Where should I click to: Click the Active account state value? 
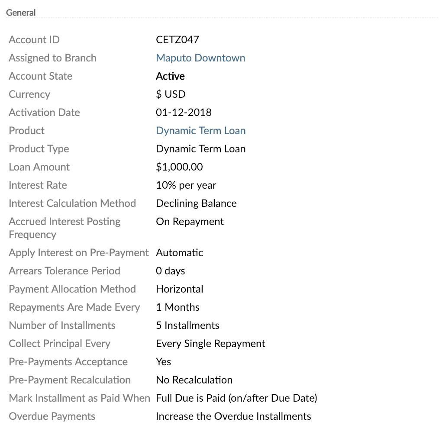point(170,76)
